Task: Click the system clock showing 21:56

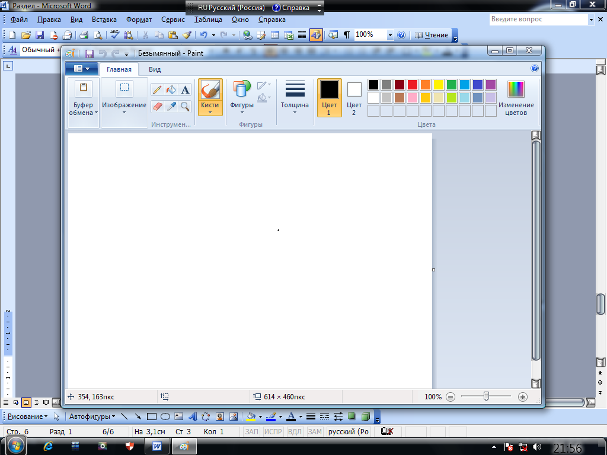Action: click(567, 448)
